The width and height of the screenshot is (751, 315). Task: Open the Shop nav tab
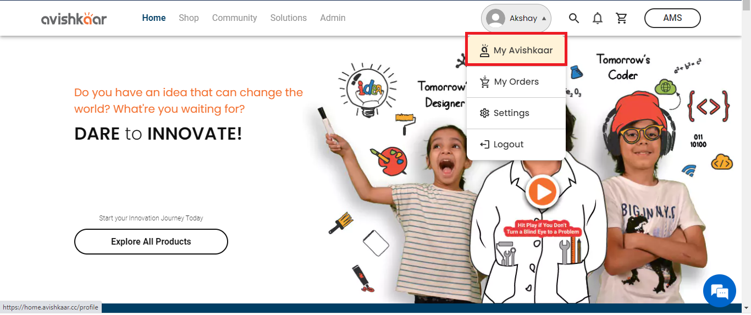pyautogui.click(x=189, y=18)
